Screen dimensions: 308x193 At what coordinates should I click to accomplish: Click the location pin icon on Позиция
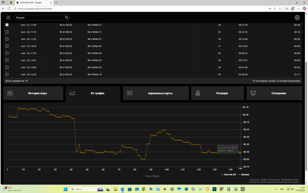(198, 93)
